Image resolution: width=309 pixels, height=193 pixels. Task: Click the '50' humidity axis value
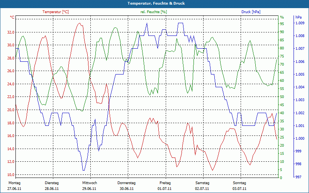282,97
